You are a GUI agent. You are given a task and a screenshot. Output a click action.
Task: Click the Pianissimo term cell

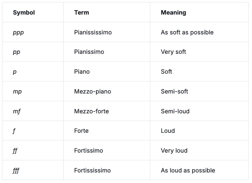(x=89, y=52)
